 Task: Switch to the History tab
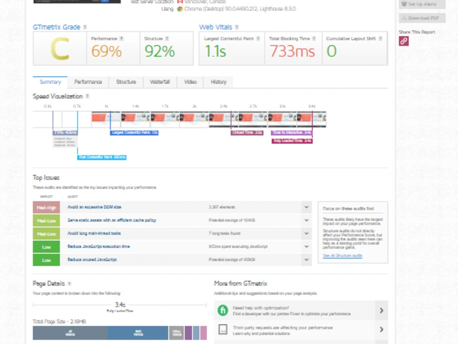click(x=218, y=82)
